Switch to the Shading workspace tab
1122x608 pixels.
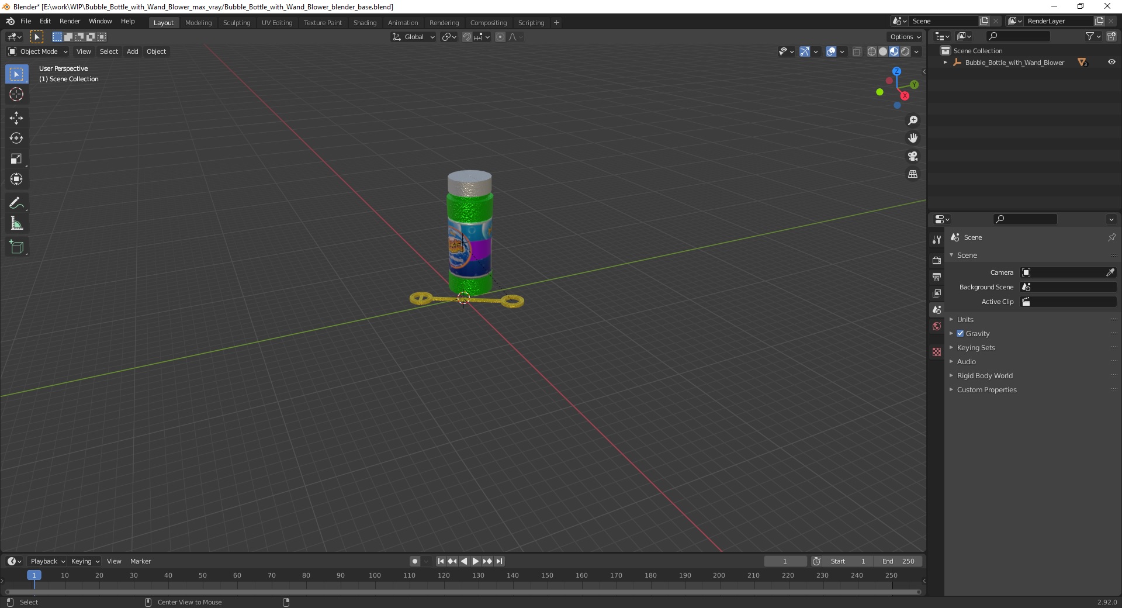click(x=365, y=23)
